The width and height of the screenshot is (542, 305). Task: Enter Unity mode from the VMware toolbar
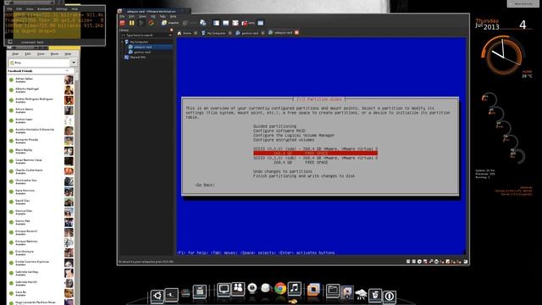coord(248,23)
